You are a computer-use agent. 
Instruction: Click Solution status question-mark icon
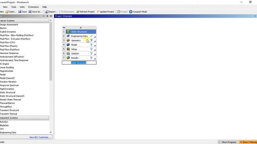click(x=91, y=53)
